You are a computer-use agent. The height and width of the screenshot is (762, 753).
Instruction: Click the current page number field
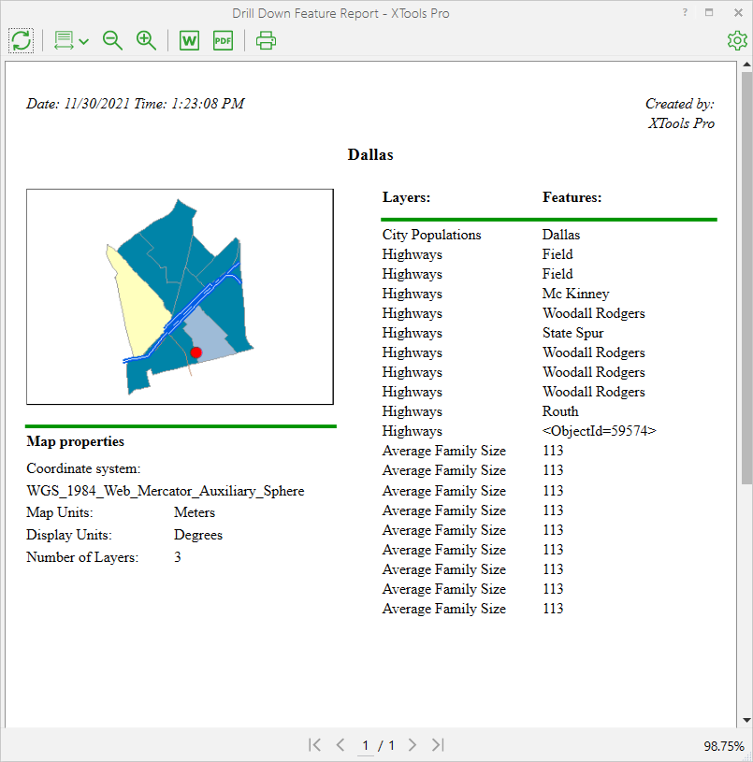click(x=365, y=745)
